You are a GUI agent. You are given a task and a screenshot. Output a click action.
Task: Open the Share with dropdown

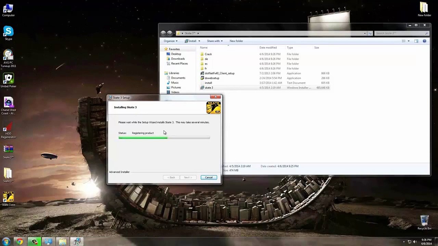(215, 41)
